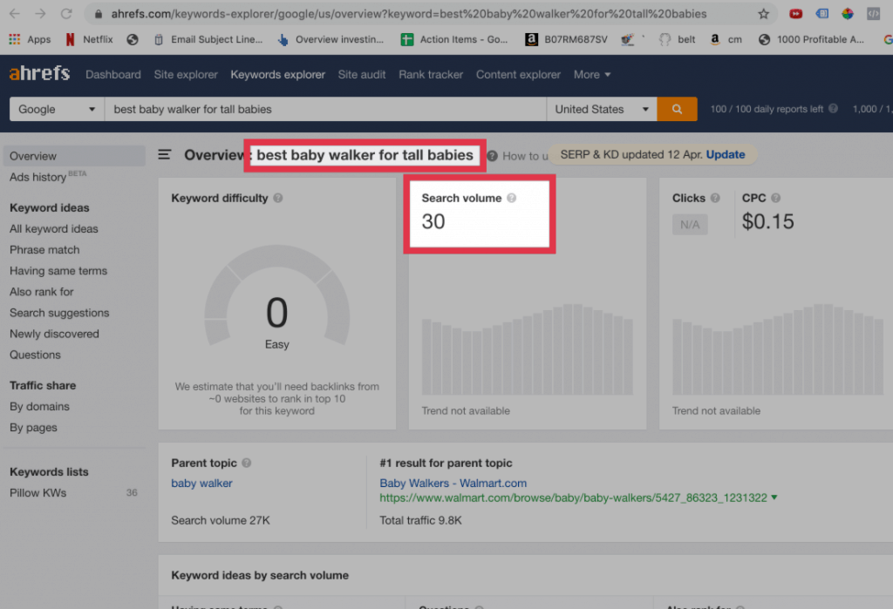Click the Update SERP link
The height and width of the screenshot is (609, 893).
click(x=725, y=154)
